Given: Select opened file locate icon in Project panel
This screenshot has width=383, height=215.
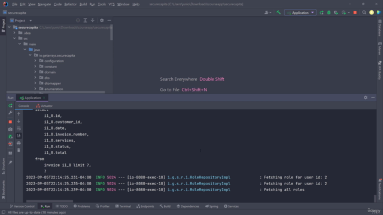Looking at the screenshot, I should 78,20.
